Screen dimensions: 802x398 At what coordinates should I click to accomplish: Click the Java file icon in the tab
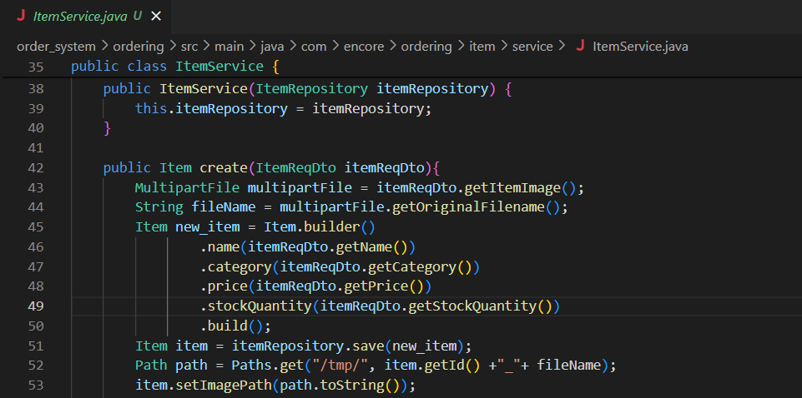coord(21,16)
